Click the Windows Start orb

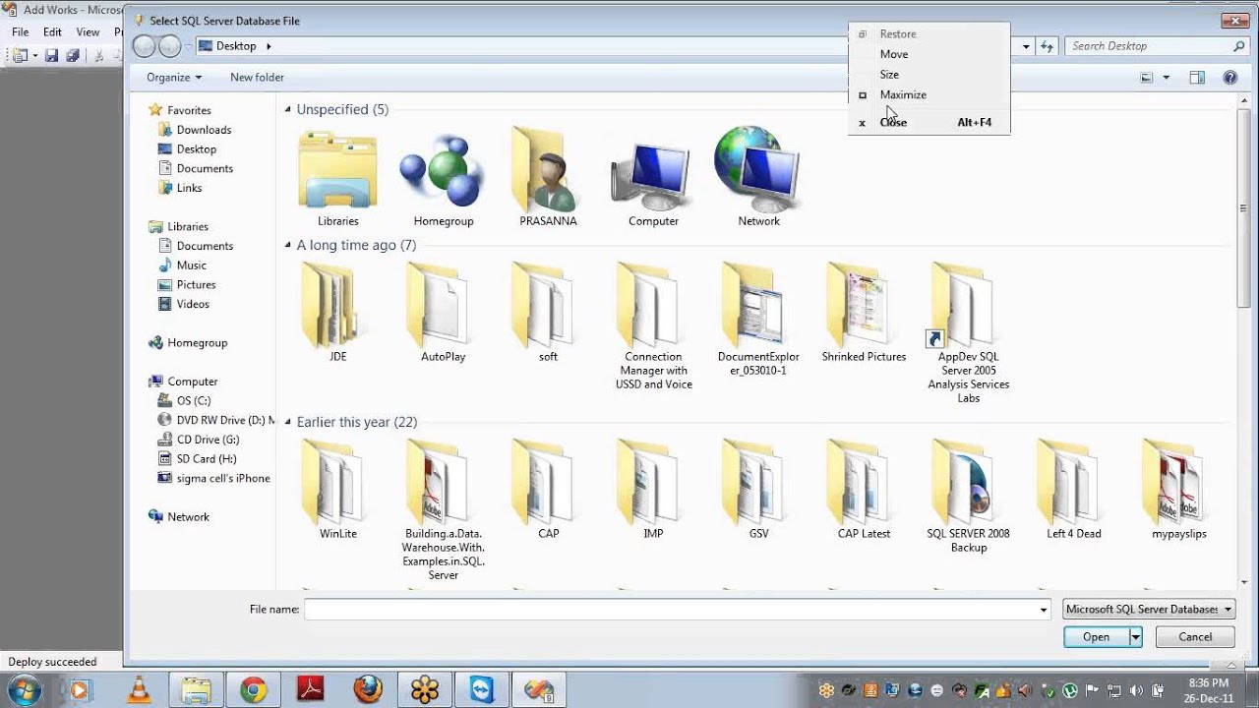(26, 690)
